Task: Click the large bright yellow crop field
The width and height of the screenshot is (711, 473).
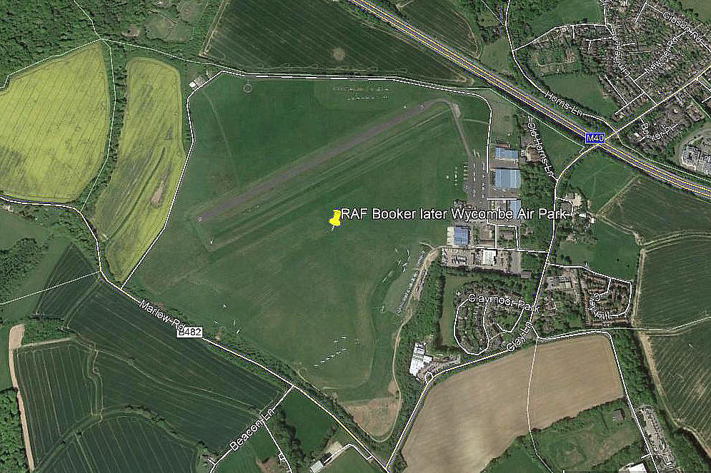Action: [x=54, y=124]
